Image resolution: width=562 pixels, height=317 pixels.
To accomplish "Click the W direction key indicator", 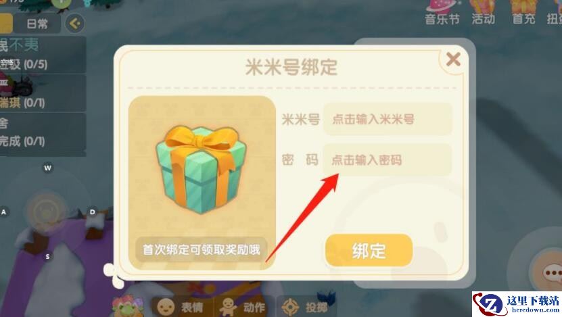I will tap(47, 168).
